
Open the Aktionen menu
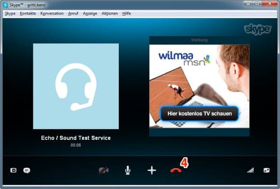[x=110, y=13]
